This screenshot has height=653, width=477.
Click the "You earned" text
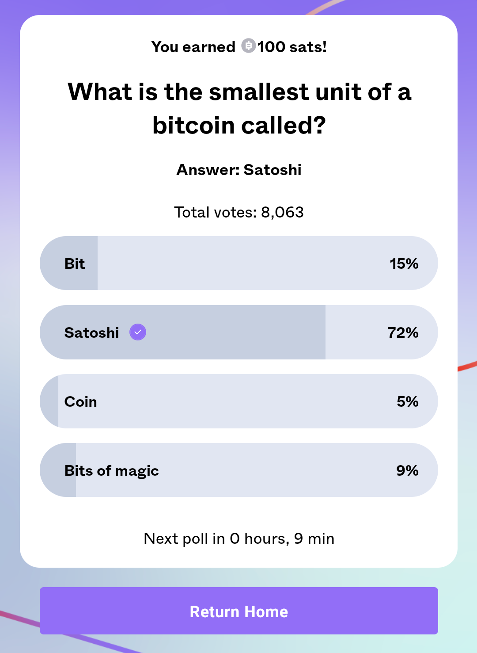193,47
